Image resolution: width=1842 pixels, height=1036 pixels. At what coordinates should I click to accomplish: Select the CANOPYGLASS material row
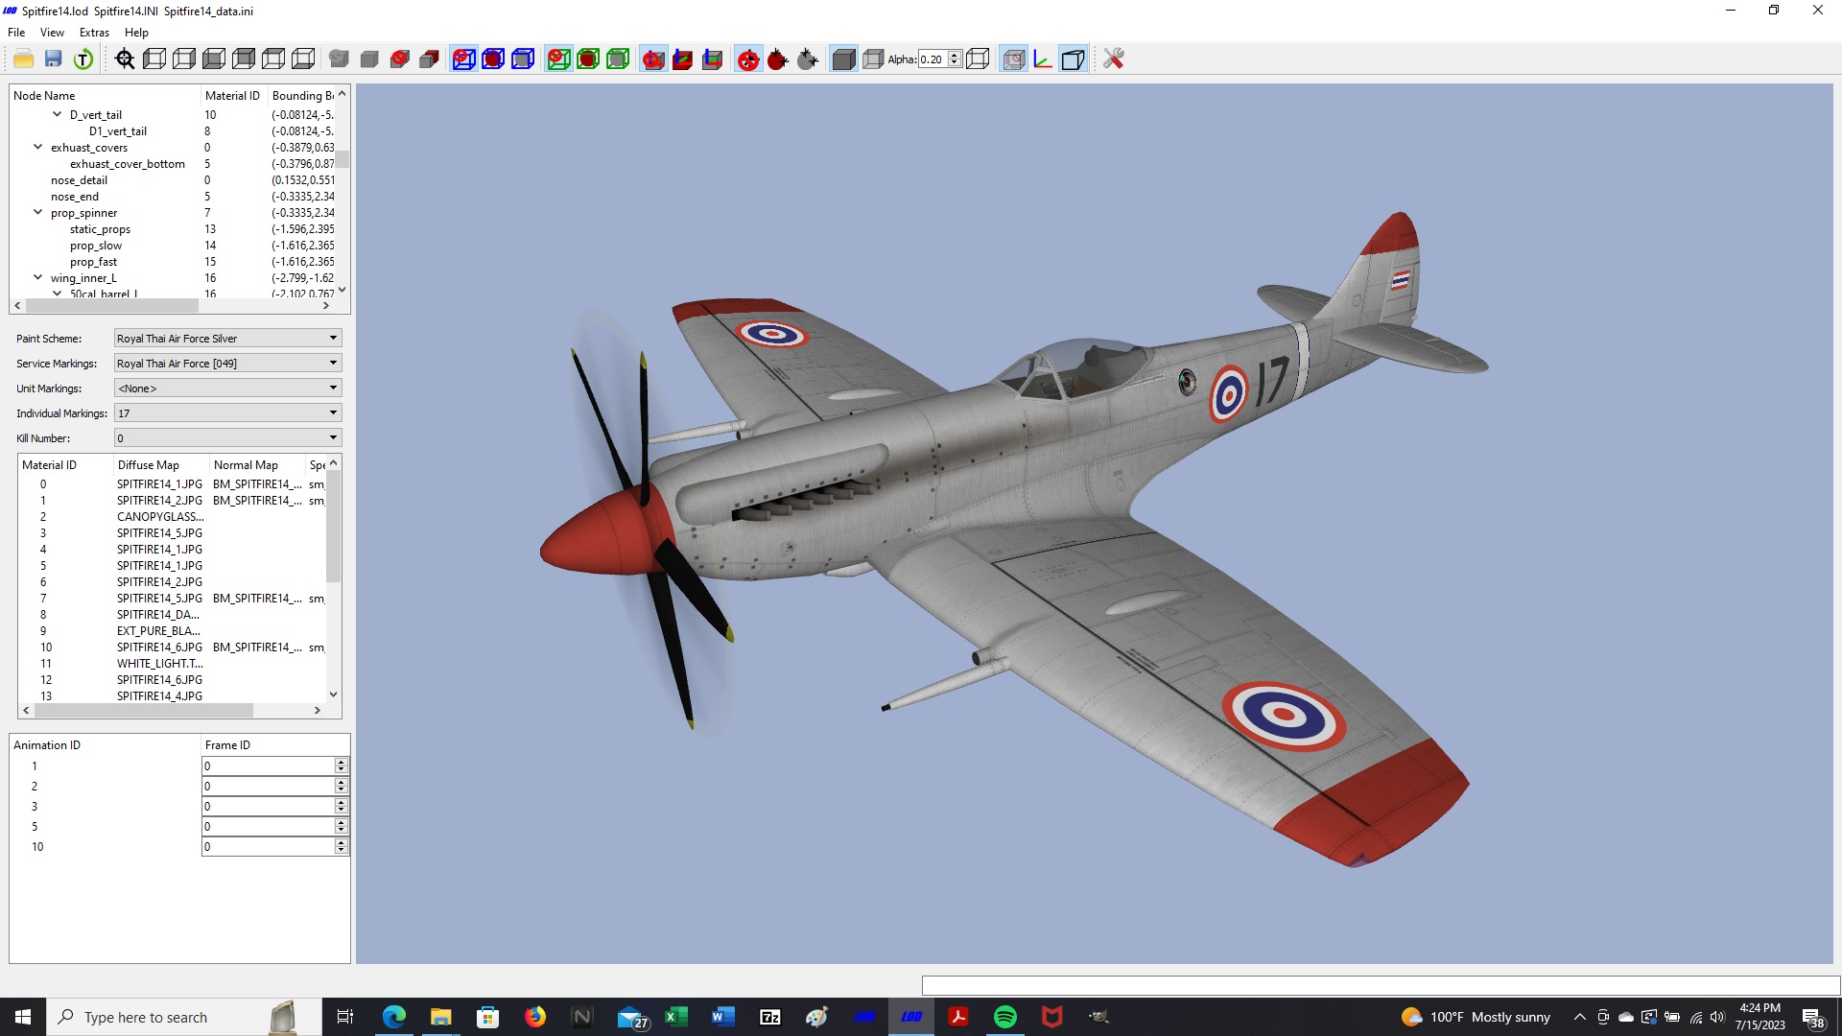coord(173,517)
